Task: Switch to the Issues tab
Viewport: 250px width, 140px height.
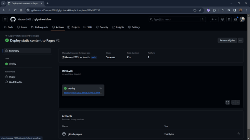Action: pos(22,27)
